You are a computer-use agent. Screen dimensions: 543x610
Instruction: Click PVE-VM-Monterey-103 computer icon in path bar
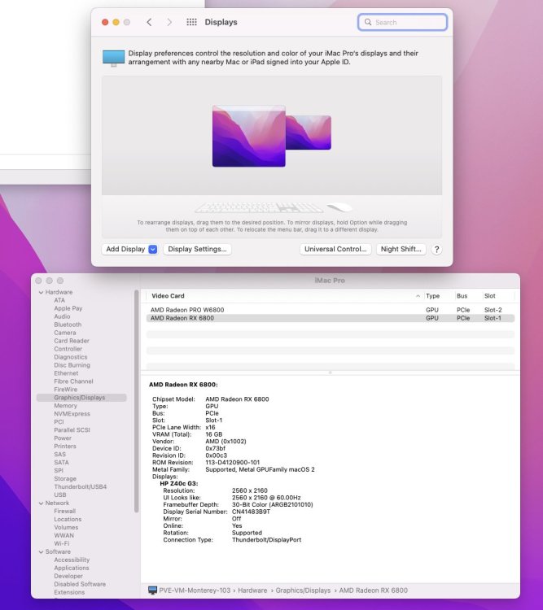click(153, 590)
